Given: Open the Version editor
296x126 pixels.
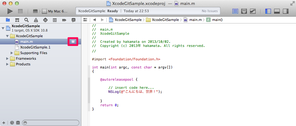Looking at the screenshot, I should (x=253, y=11).
